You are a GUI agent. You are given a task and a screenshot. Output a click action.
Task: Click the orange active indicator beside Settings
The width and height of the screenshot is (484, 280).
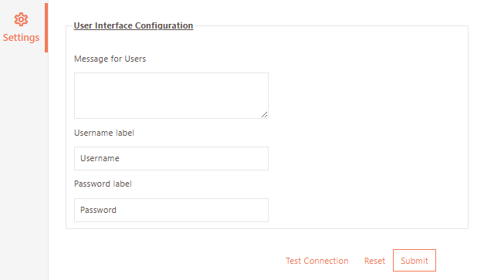click(x=46, y=28)
